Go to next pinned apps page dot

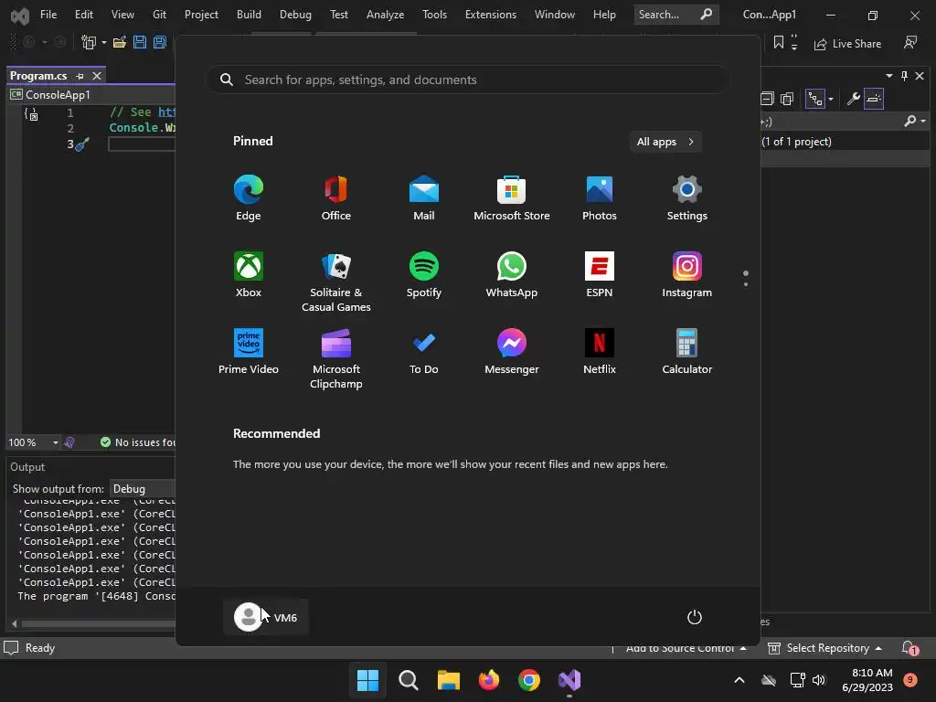(x=746, y=284)
